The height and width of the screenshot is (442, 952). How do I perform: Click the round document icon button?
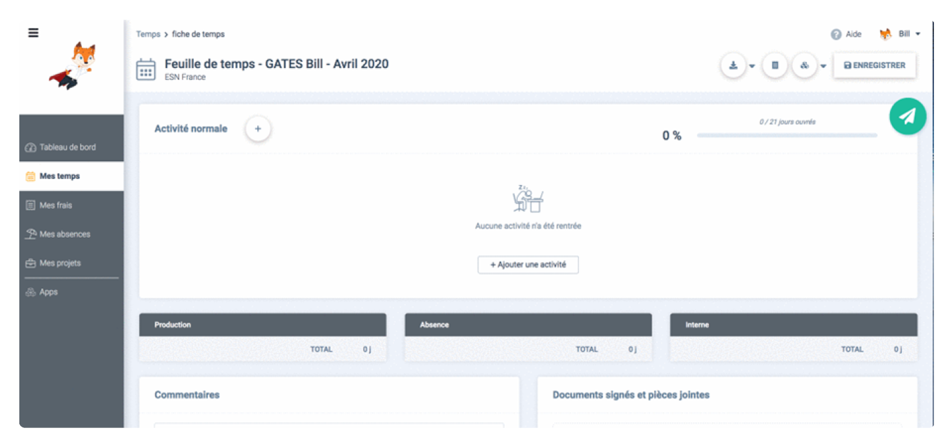click(x=775, y=65)
